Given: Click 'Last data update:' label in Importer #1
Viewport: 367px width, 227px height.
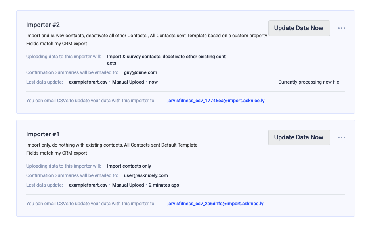Looking at the screenshot, I should (x=44, y=185).
